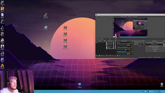Open scene transitions three-dot options menu
This screenshot has height=93, width=165.
(x=144, y=46)
